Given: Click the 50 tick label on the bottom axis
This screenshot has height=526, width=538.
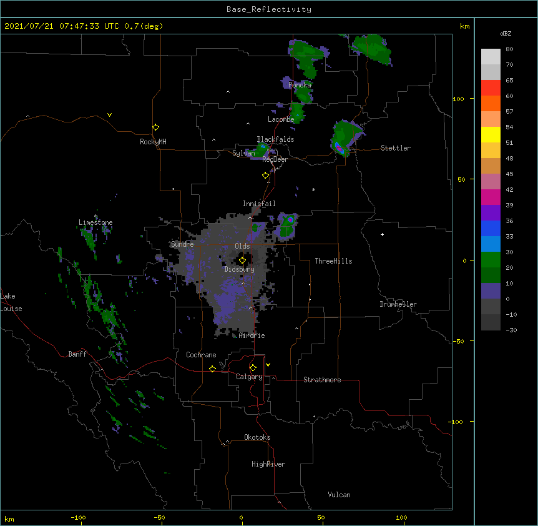Looking at the screenshot, I should click(x=321, y=517).
